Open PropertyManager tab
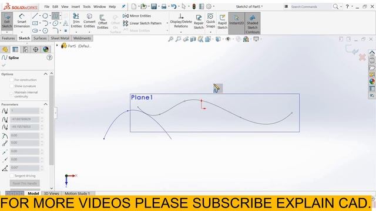Screen dimensions: 376x211 coord(15,49)
